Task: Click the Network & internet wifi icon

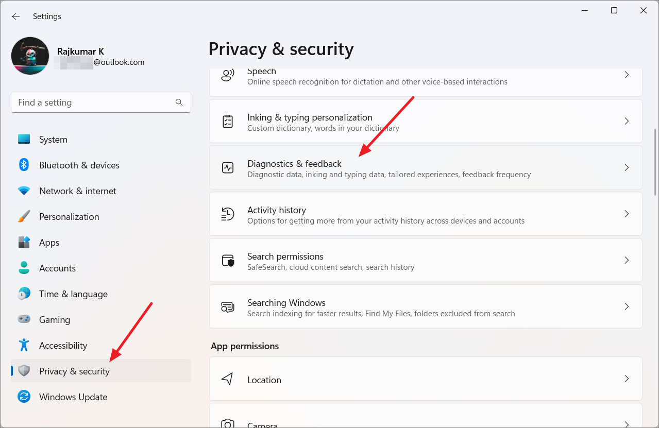Action: point(24,191)
